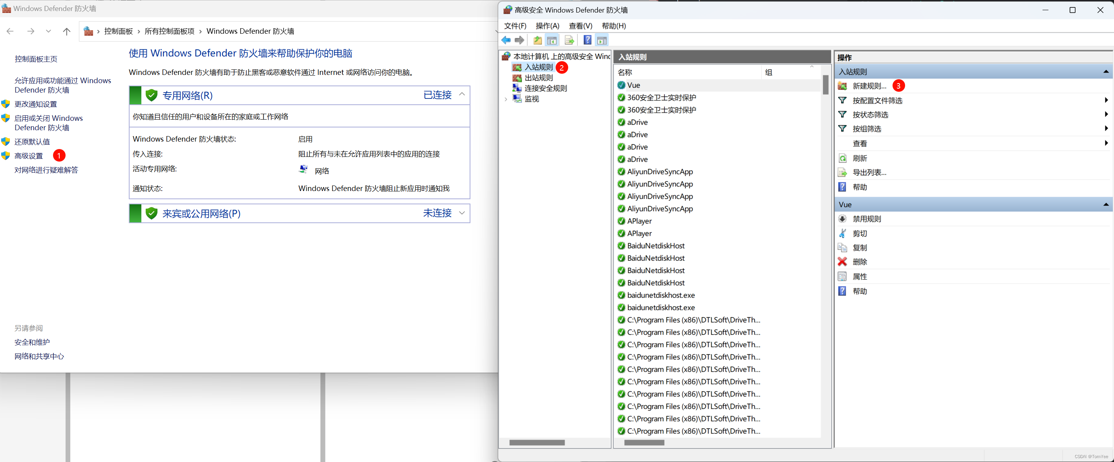Click 控制面板 in the breadcrumb
The image size is (1114, 462).
[119, 31]
